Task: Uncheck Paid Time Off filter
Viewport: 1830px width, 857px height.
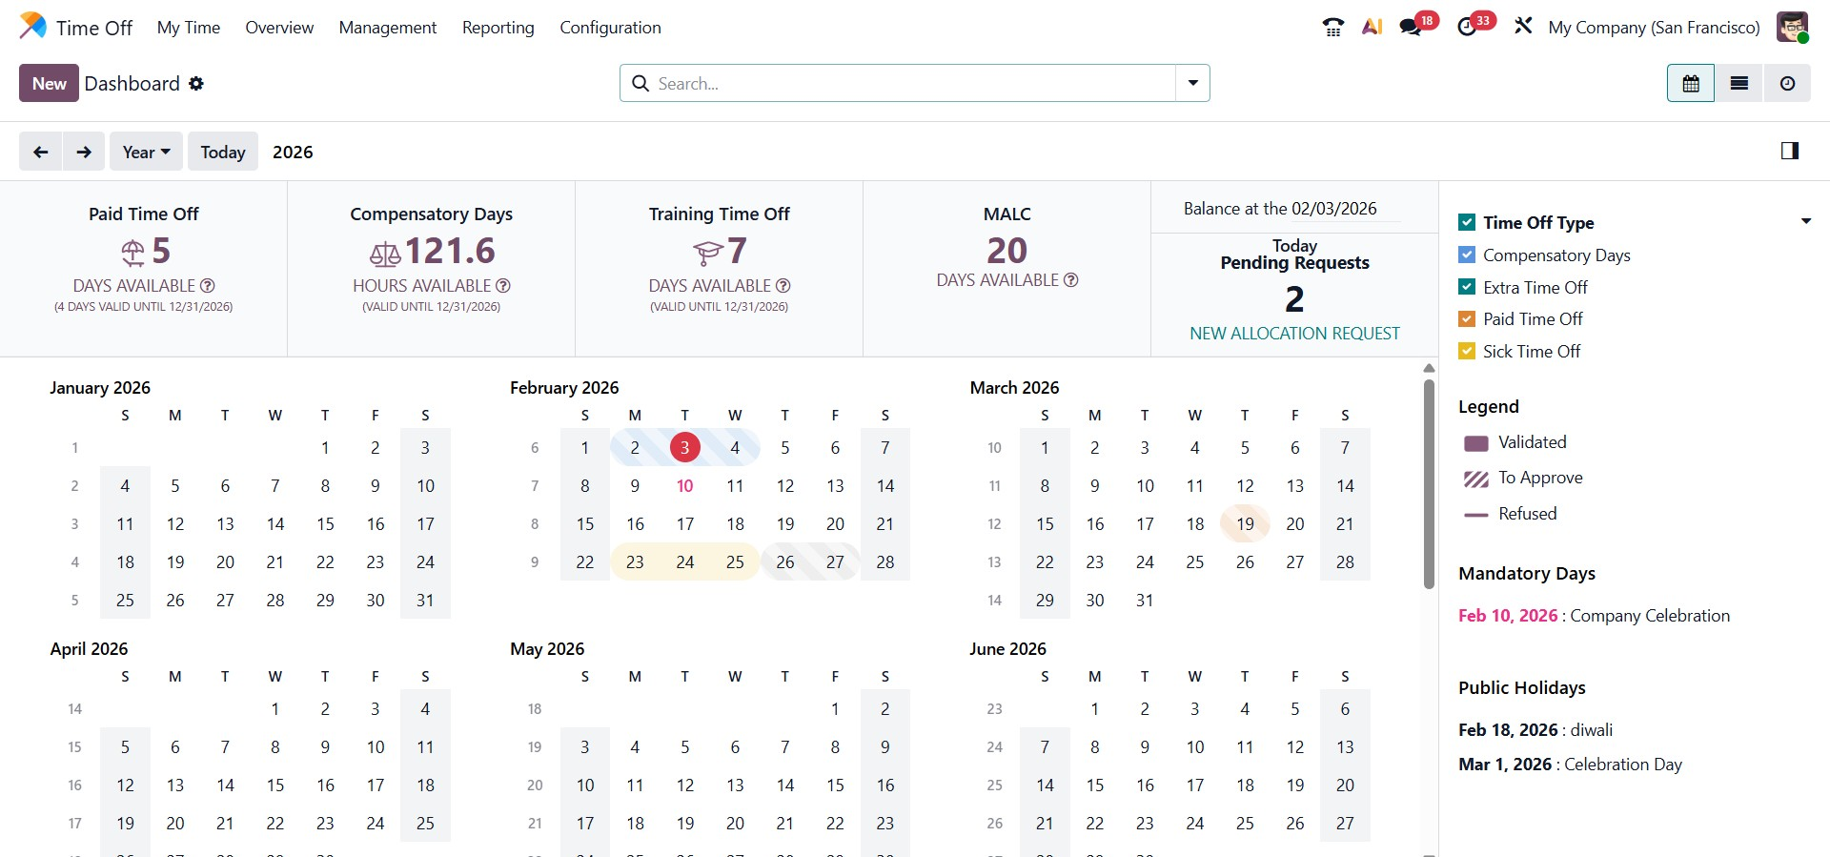Action: (1467, 319)
